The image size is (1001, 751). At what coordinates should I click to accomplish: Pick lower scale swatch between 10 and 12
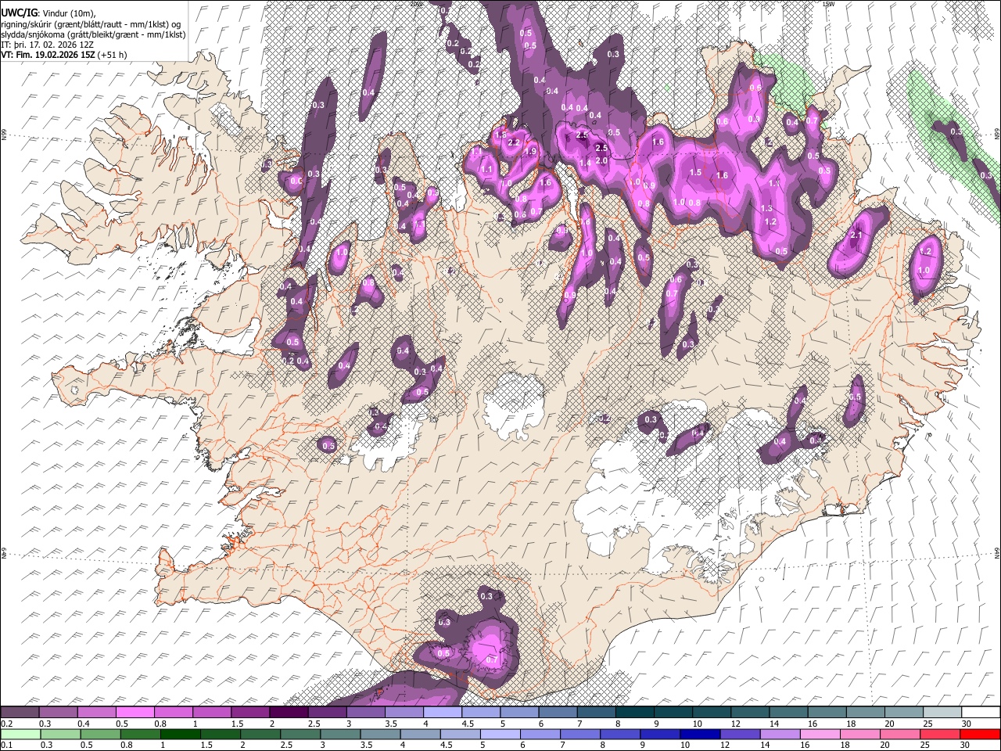[x=701, y=734]
